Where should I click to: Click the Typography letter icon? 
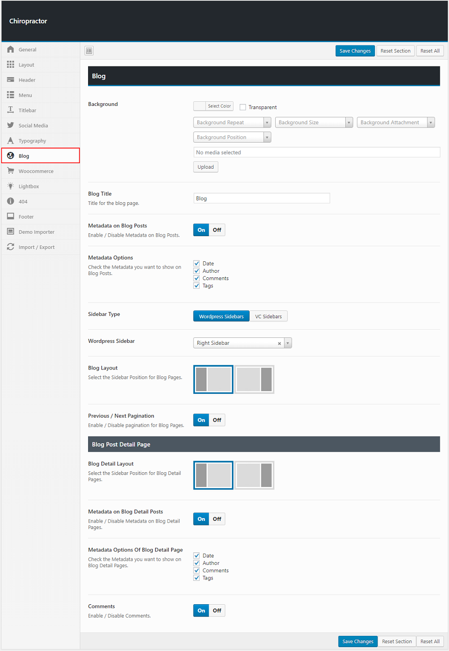click(x=11, y=141)
